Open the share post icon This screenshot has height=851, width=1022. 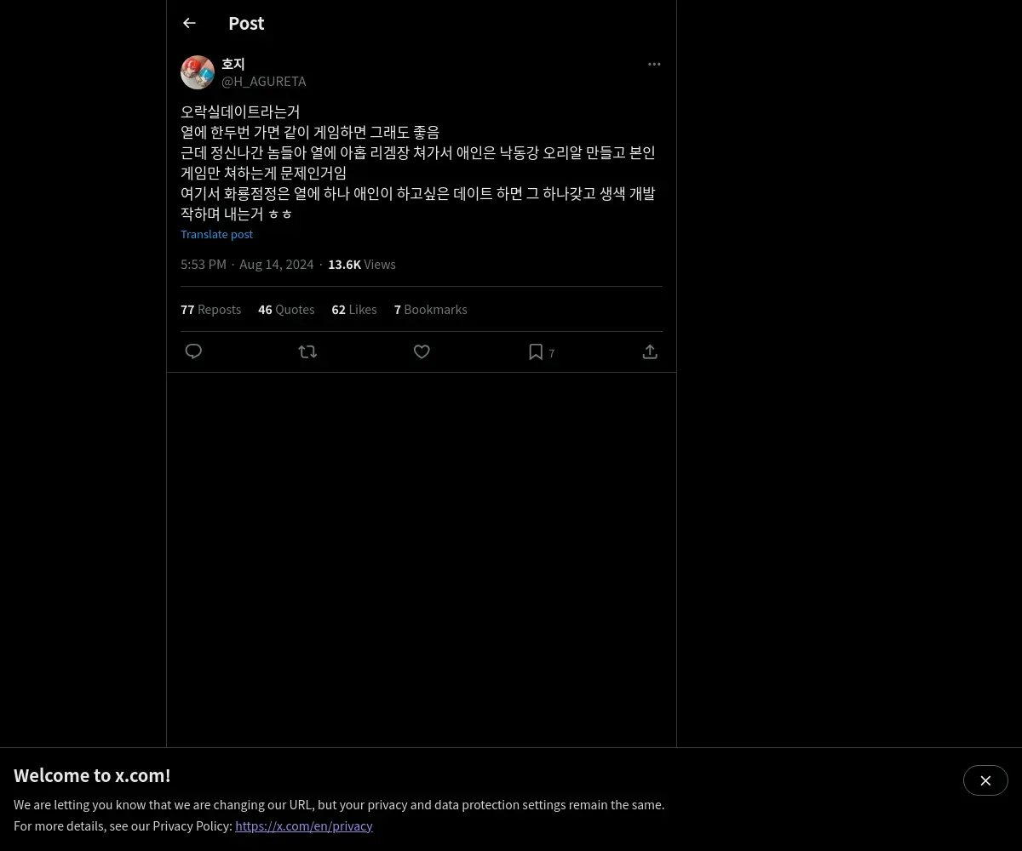(x=650, y=351)
